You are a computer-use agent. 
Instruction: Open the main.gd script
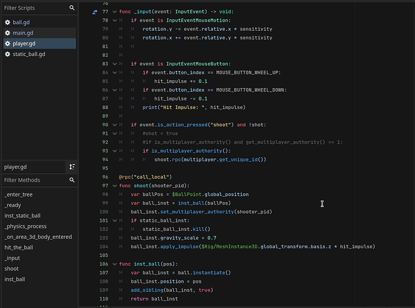[39, 33]
